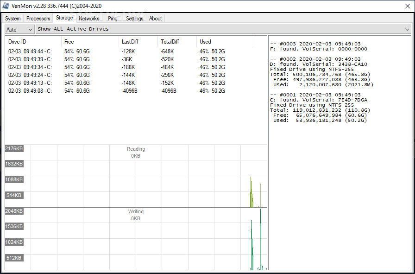Click the -484K TotalDiff value
The height and width of the screenshot is (274, 415).
167,67
